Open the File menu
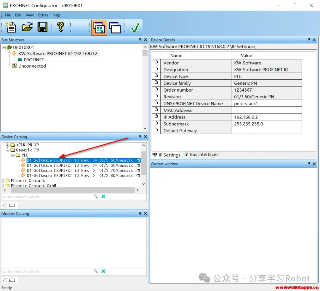 click(8, 15)
